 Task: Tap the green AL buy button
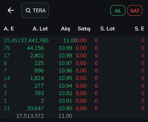pos(118,10)
